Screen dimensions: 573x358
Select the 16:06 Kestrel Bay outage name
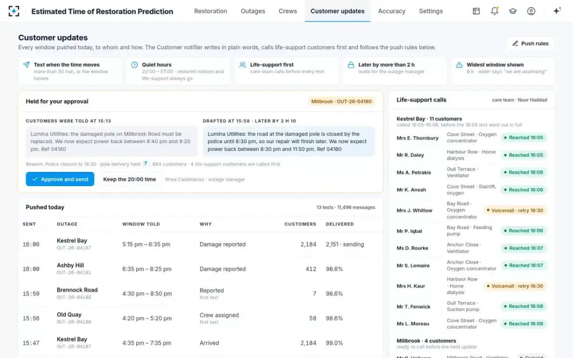click(72, 241)
